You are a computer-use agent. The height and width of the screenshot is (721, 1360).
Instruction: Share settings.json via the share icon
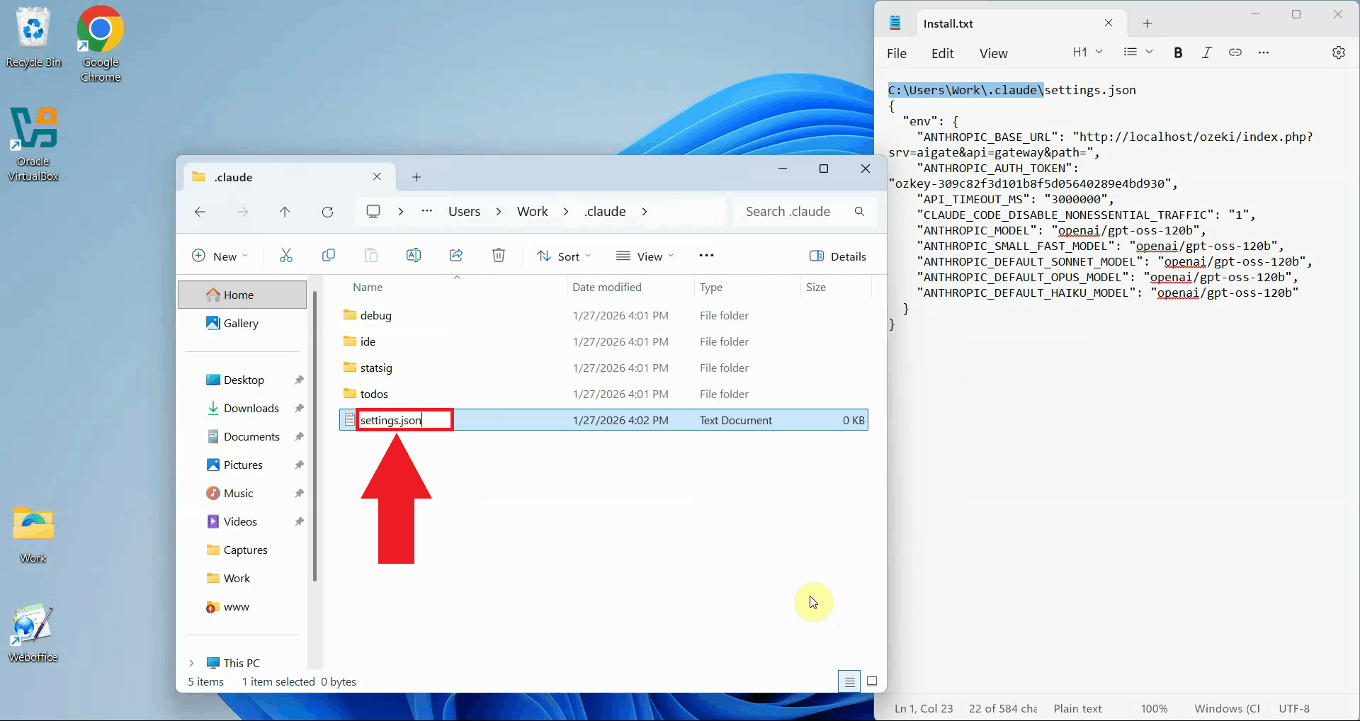click(x=456, y=256)
